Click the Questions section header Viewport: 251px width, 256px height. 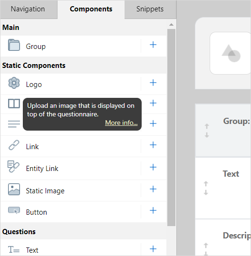(84, 231)
